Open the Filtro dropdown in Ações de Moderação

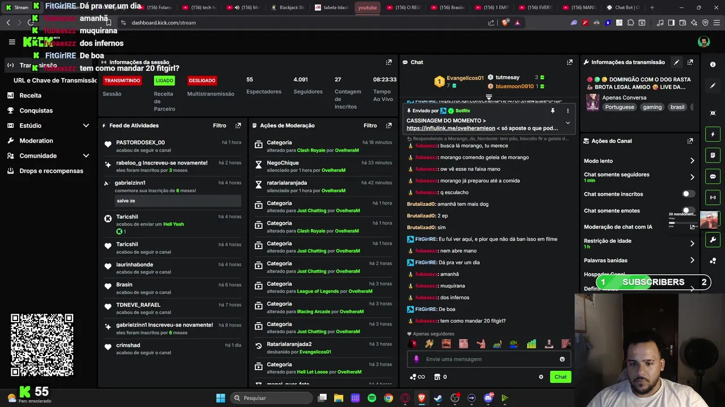pyautogui.click(x=370, y=125)
